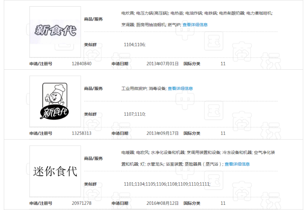Click 国际分类 label in 13258313 entry
Screen dimensions: 306x210
[x=192, y=133]
